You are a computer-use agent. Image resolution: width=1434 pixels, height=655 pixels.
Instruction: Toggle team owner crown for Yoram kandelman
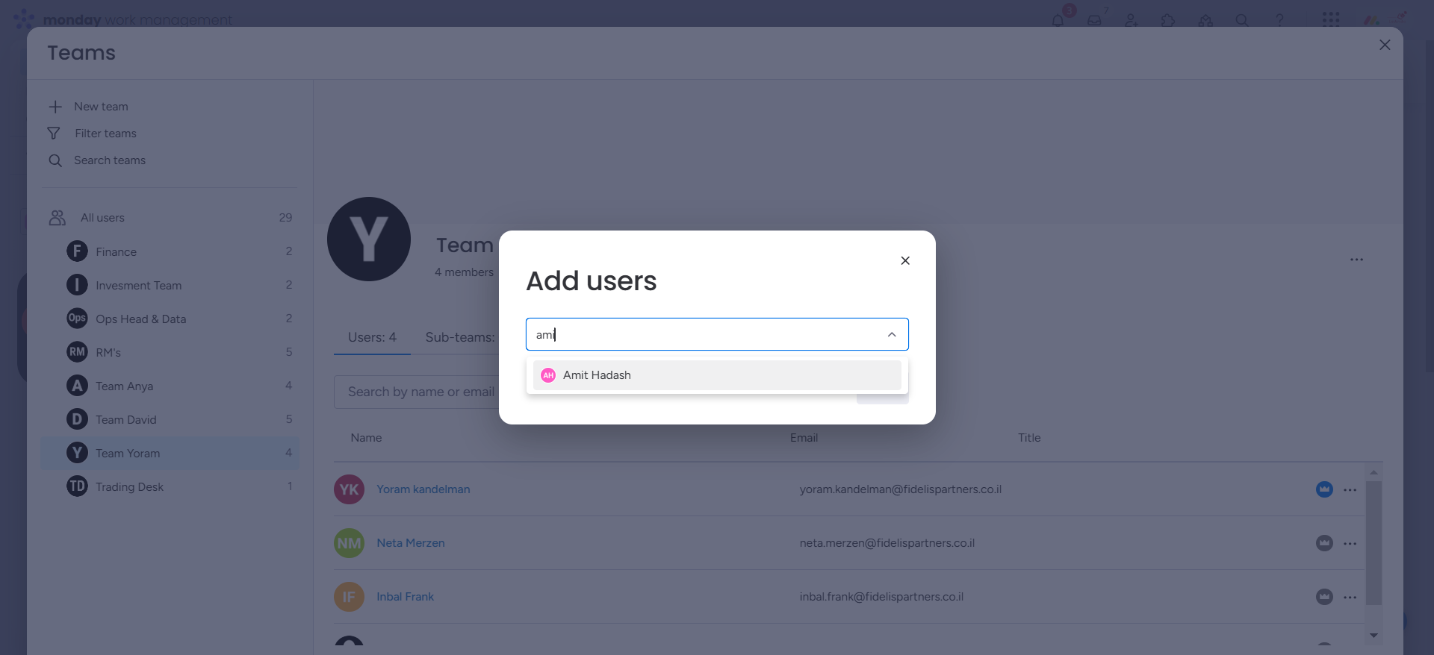click(x=1324, y=490)
